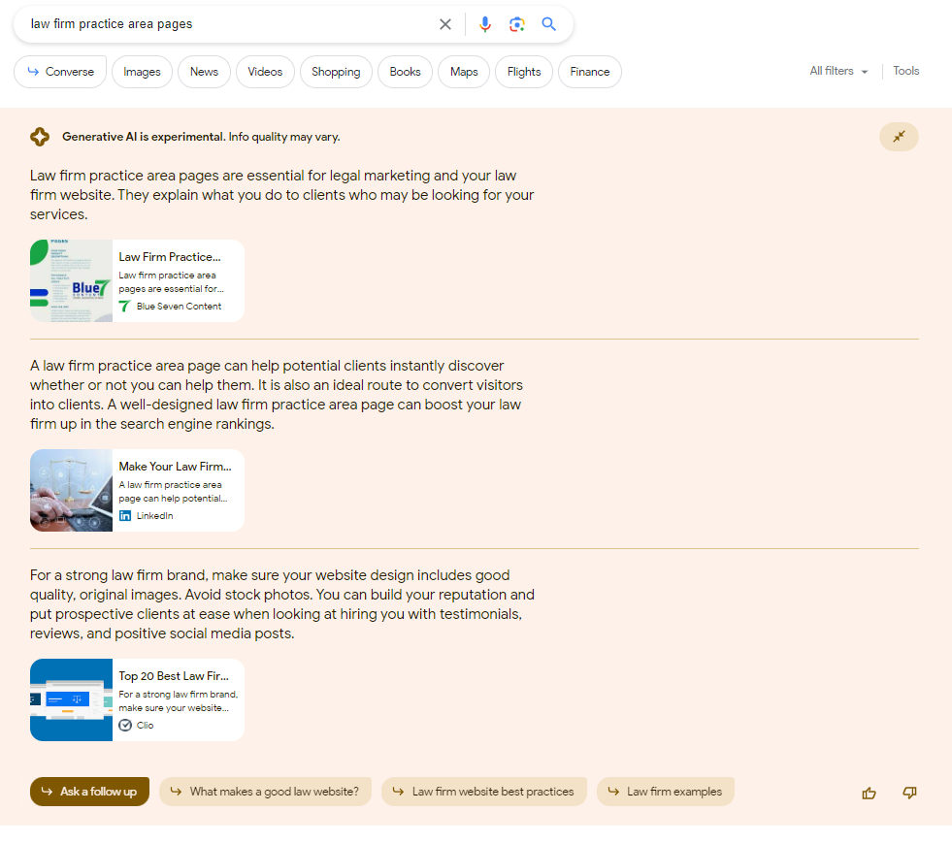Image resolution: width=952 pixels, height=844 pixels.
Task: Click the magnifying glass search icon
Action: [x=549, y=24]
